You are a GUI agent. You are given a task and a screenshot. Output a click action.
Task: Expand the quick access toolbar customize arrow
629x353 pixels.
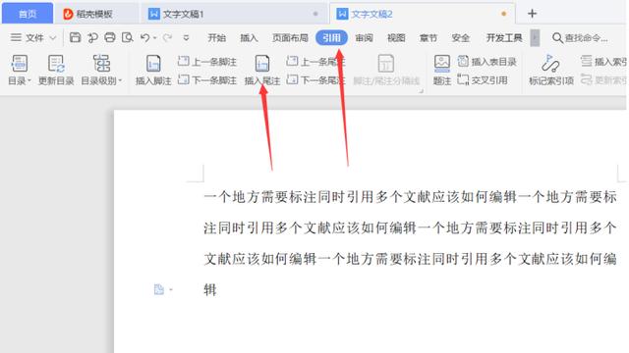point(186,38)
